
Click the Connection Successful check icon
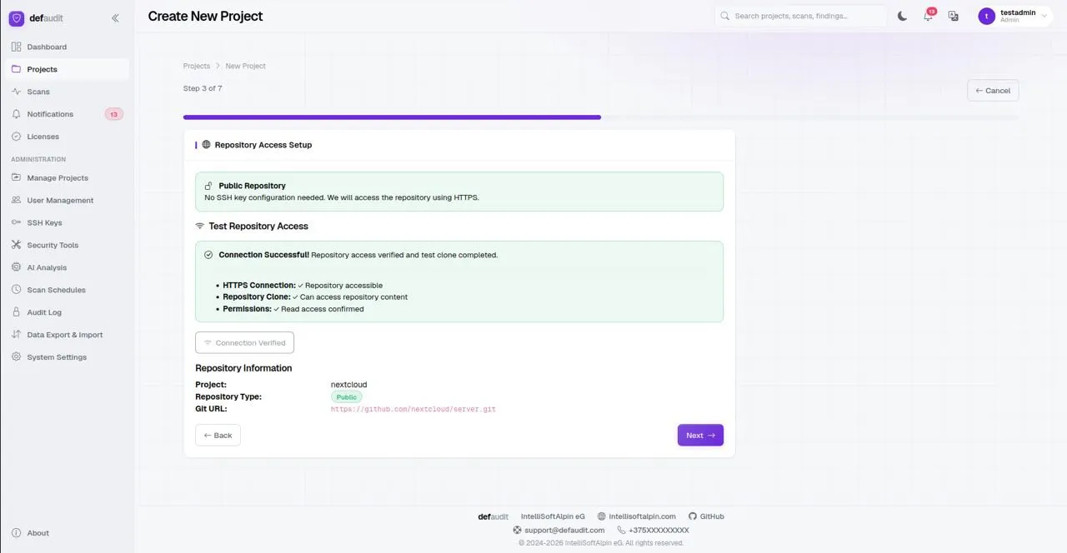208,255
